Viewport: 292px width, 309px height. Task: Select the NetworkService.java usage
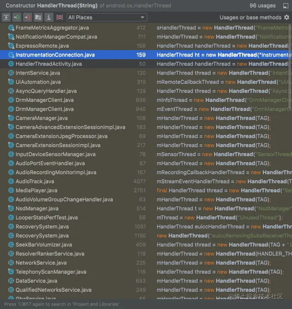tap(146, 263)
